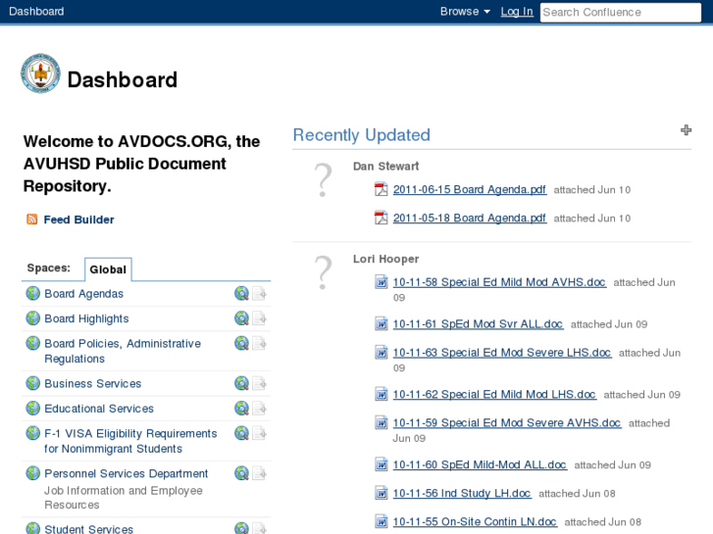Screen dimensions: 713x534
Task: Open the Educational Services space
Action: pyautogui.click(x=99, y=409)
